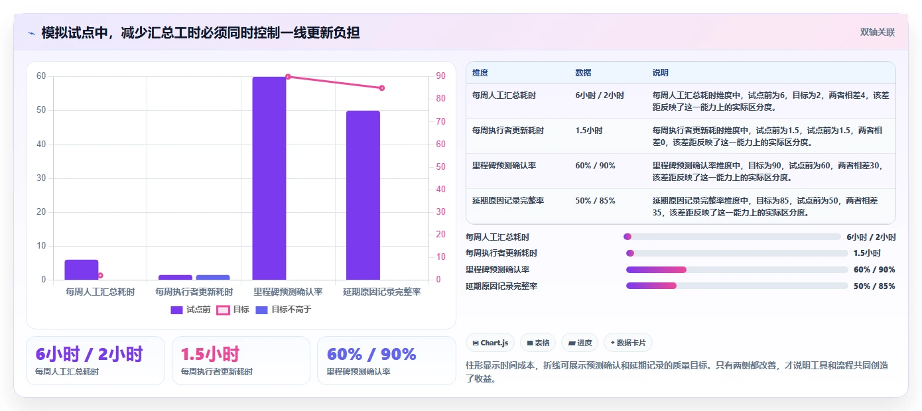
Task: Click the 双轴关联 label
Action: coord(878,32)
